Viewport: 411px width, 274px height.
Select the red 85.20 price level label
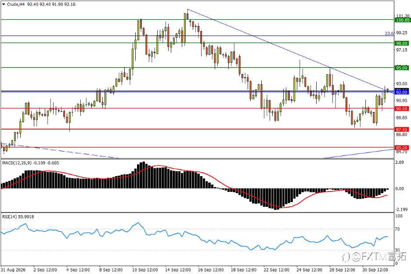click(402, 148)
